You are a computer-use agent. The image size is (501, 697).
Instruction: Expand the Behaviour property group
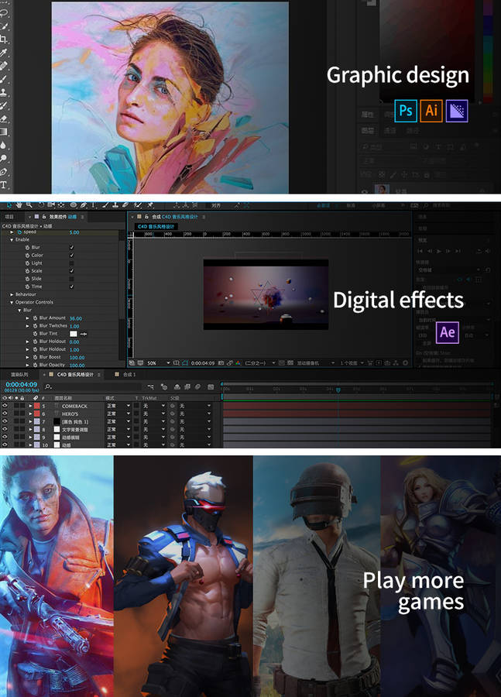[x=12, y=294]
